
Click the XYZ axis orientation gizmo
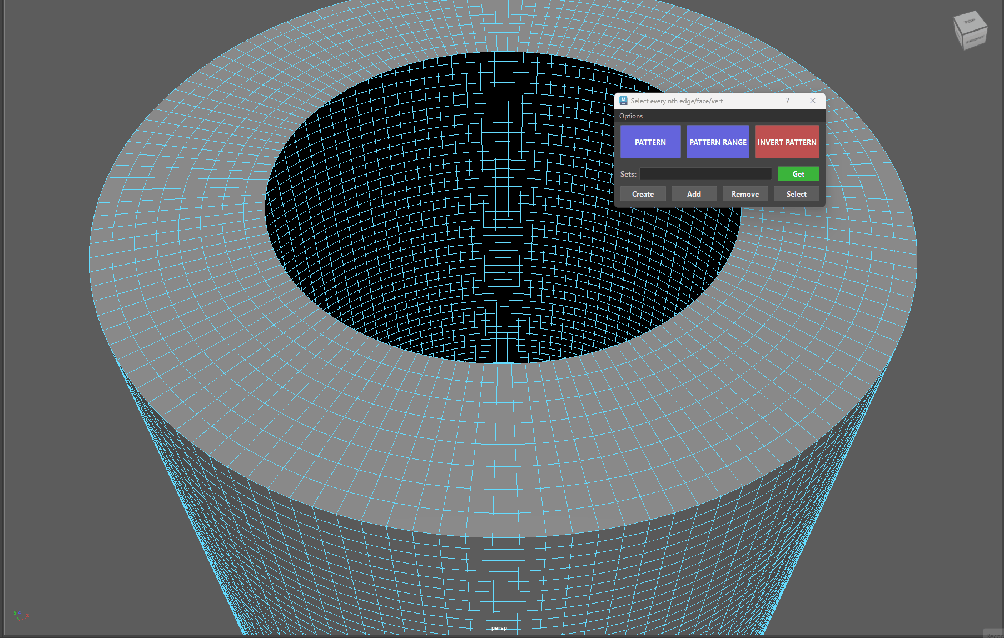click(20, 615)
